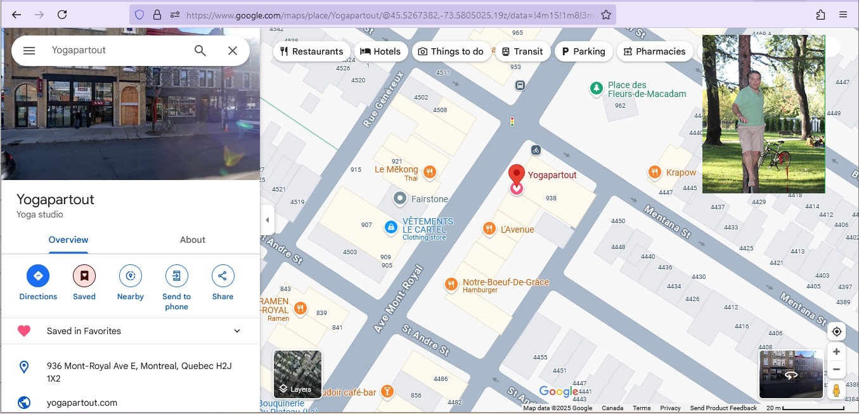Select the Le Mêkong Thai restaurant marker
859x414 pixels.
coord(430,171)
